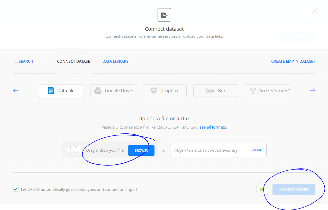Image resolution: width=328 pixels, height=210 pixels.
Task: Show more connectors with right arrow
Action: pyautogui.click(x=313, y=90)
